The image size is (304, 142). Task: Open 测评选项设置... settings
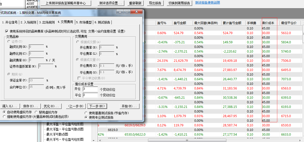[111, 3]
